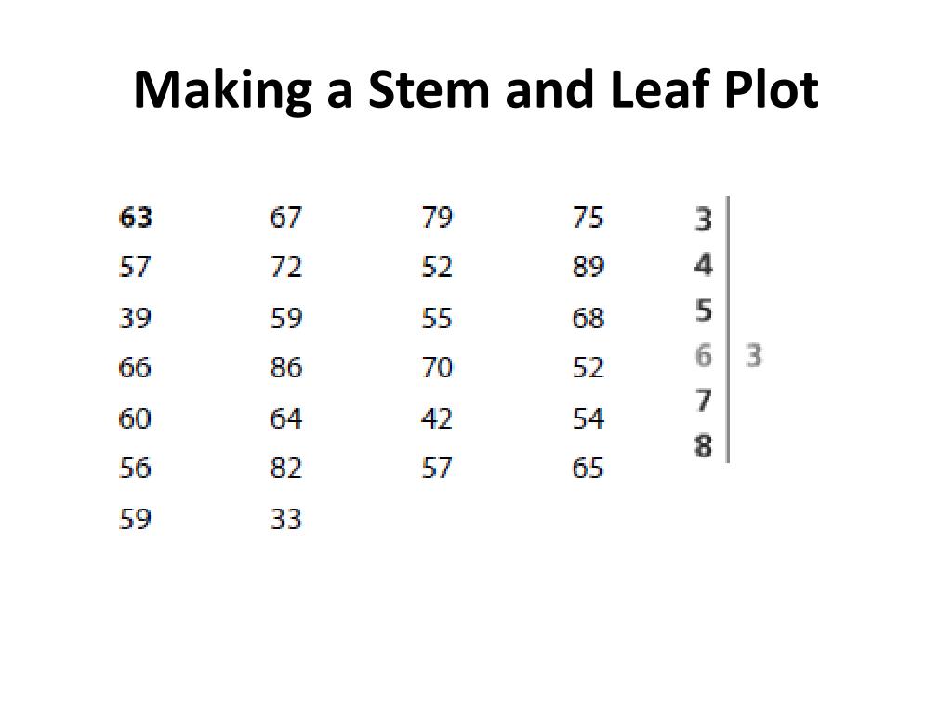Select stem 4 in the plot
The width and height of the screenshot is (952, 714).
704,265
